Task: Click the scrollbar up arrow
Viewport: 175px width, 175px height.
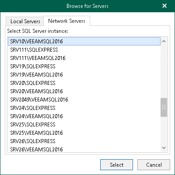Action: point(164,41)
